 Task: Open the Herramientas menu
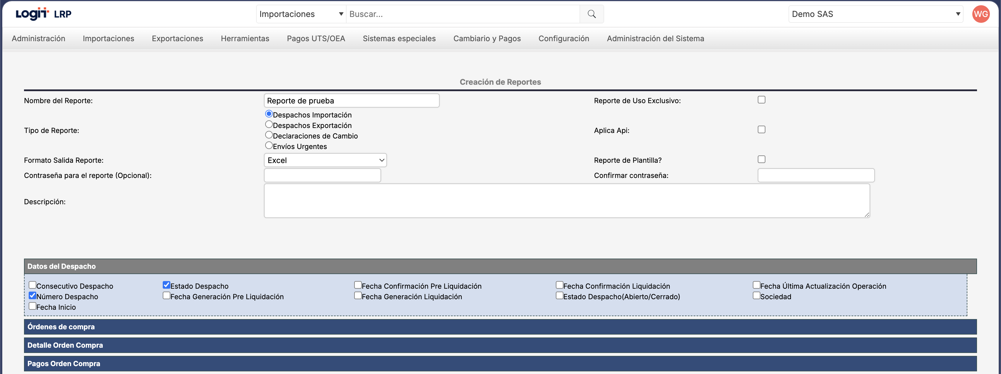245,38
